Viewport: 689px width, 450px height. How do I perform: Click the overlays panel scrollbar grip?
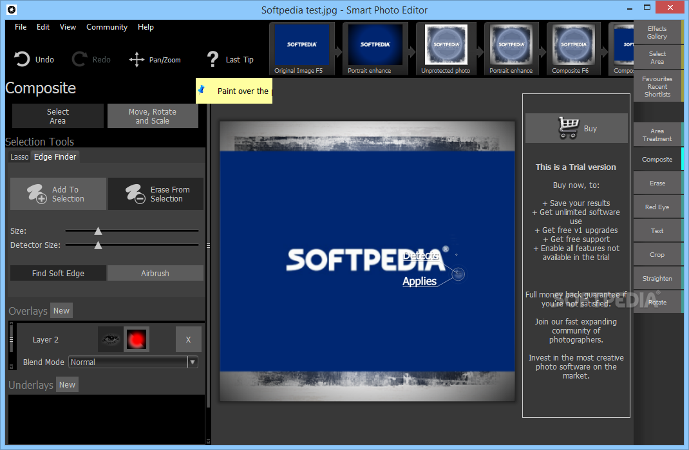pyautogui.click(x=12, y=339)
